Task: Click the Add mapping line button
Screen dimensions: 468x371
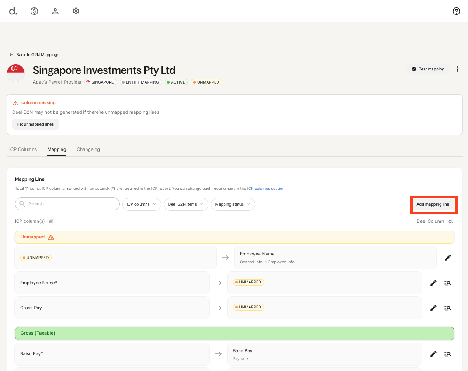Action: 433,204
